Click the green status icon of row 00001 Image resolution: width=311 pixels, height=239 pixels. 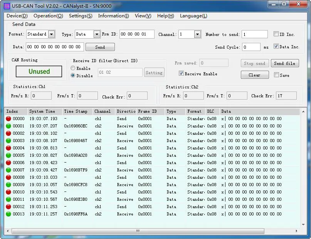tap(8, 126)
